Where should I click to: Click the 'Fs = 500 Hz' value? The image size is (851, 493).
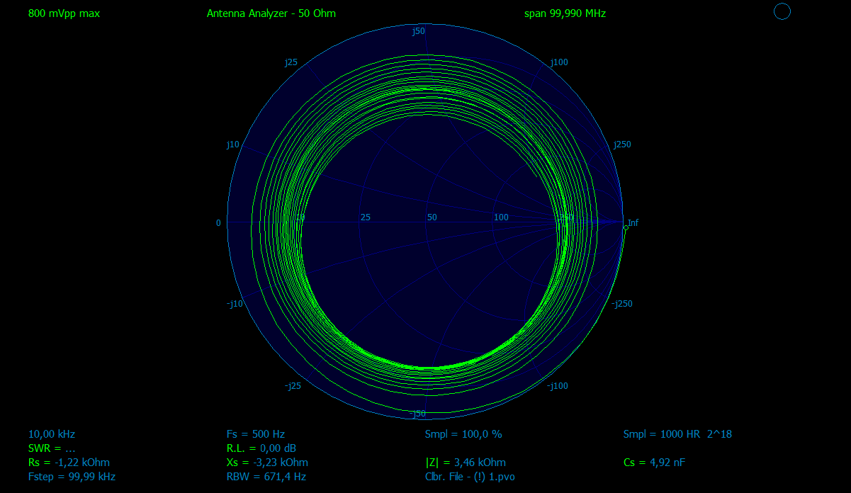[x=256, y=434]
